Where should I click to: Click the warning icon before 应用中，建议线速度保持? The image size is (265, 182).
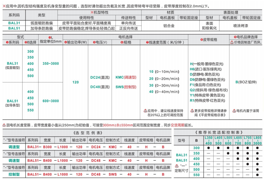[x=145, y=111]
